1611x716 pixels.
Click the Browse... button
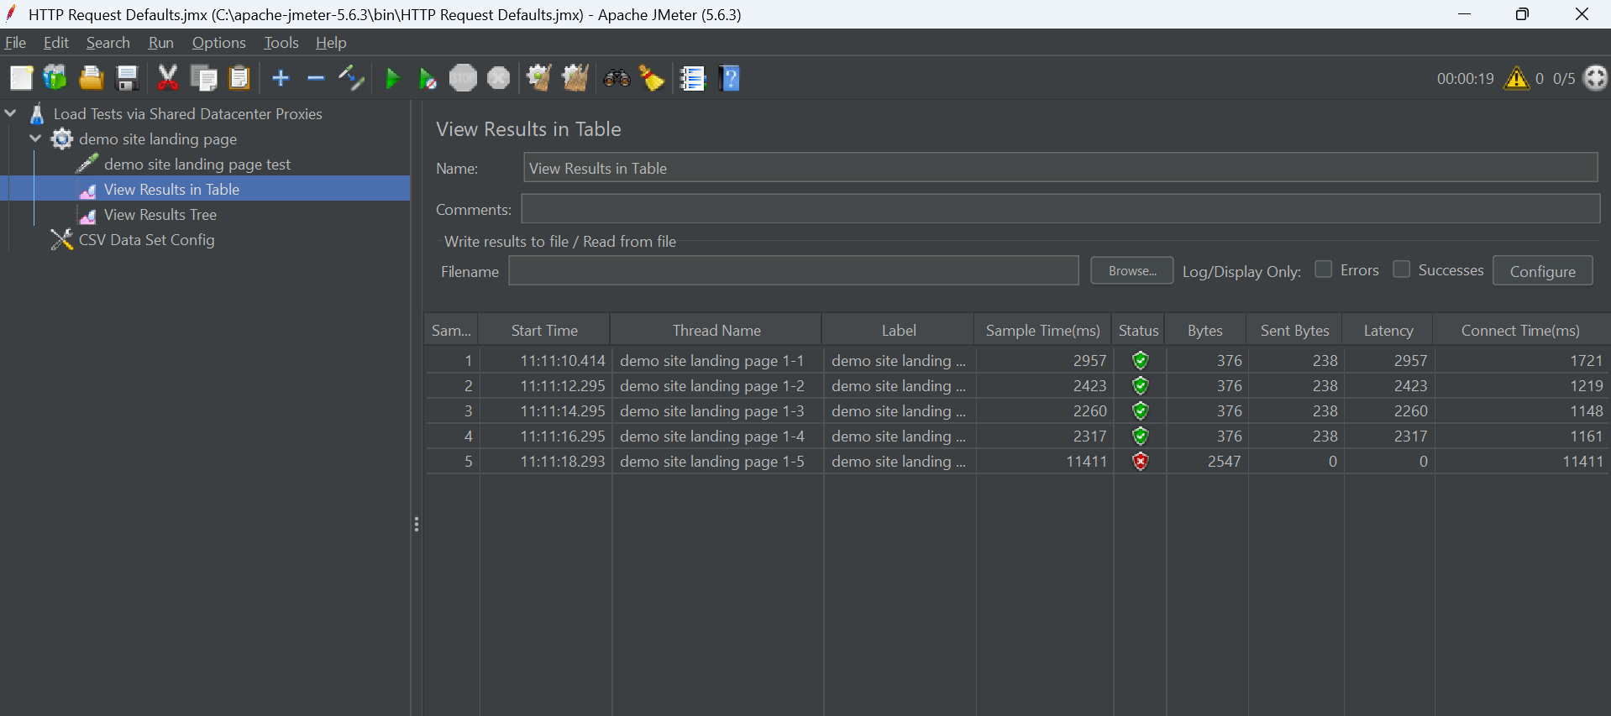pyautogui.click(x=1131, y=270)
